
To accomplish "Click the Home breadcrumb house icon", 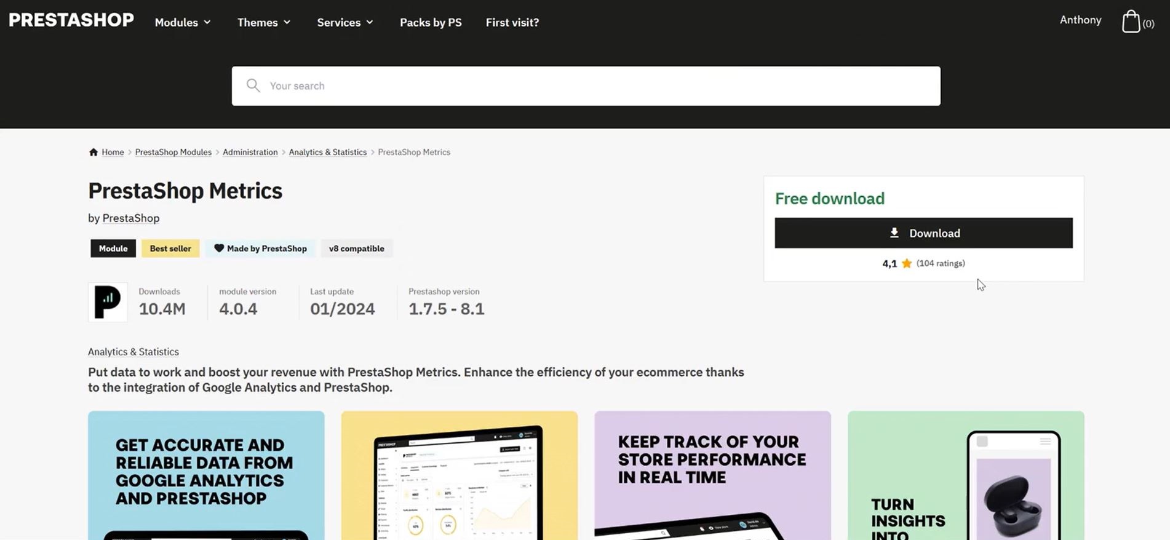I will pyautogui.click(x=94, y=152).
